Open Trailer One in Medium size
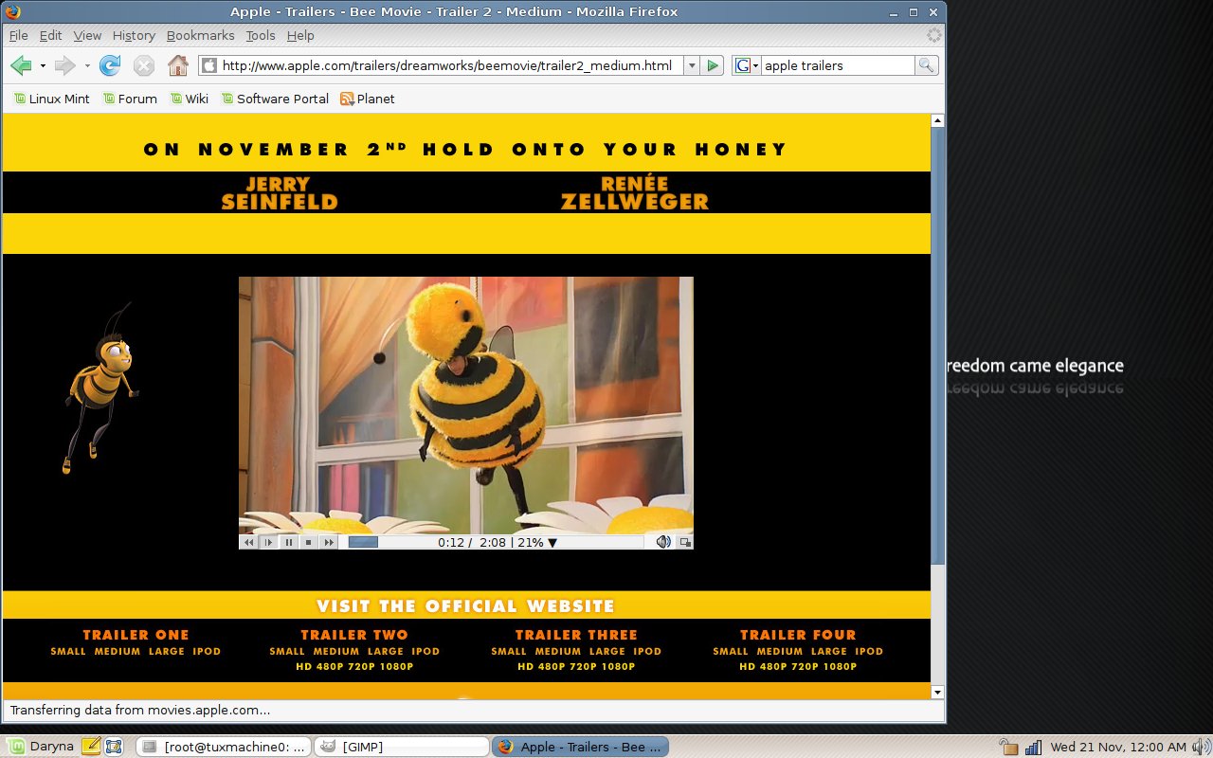 point(117,652)
